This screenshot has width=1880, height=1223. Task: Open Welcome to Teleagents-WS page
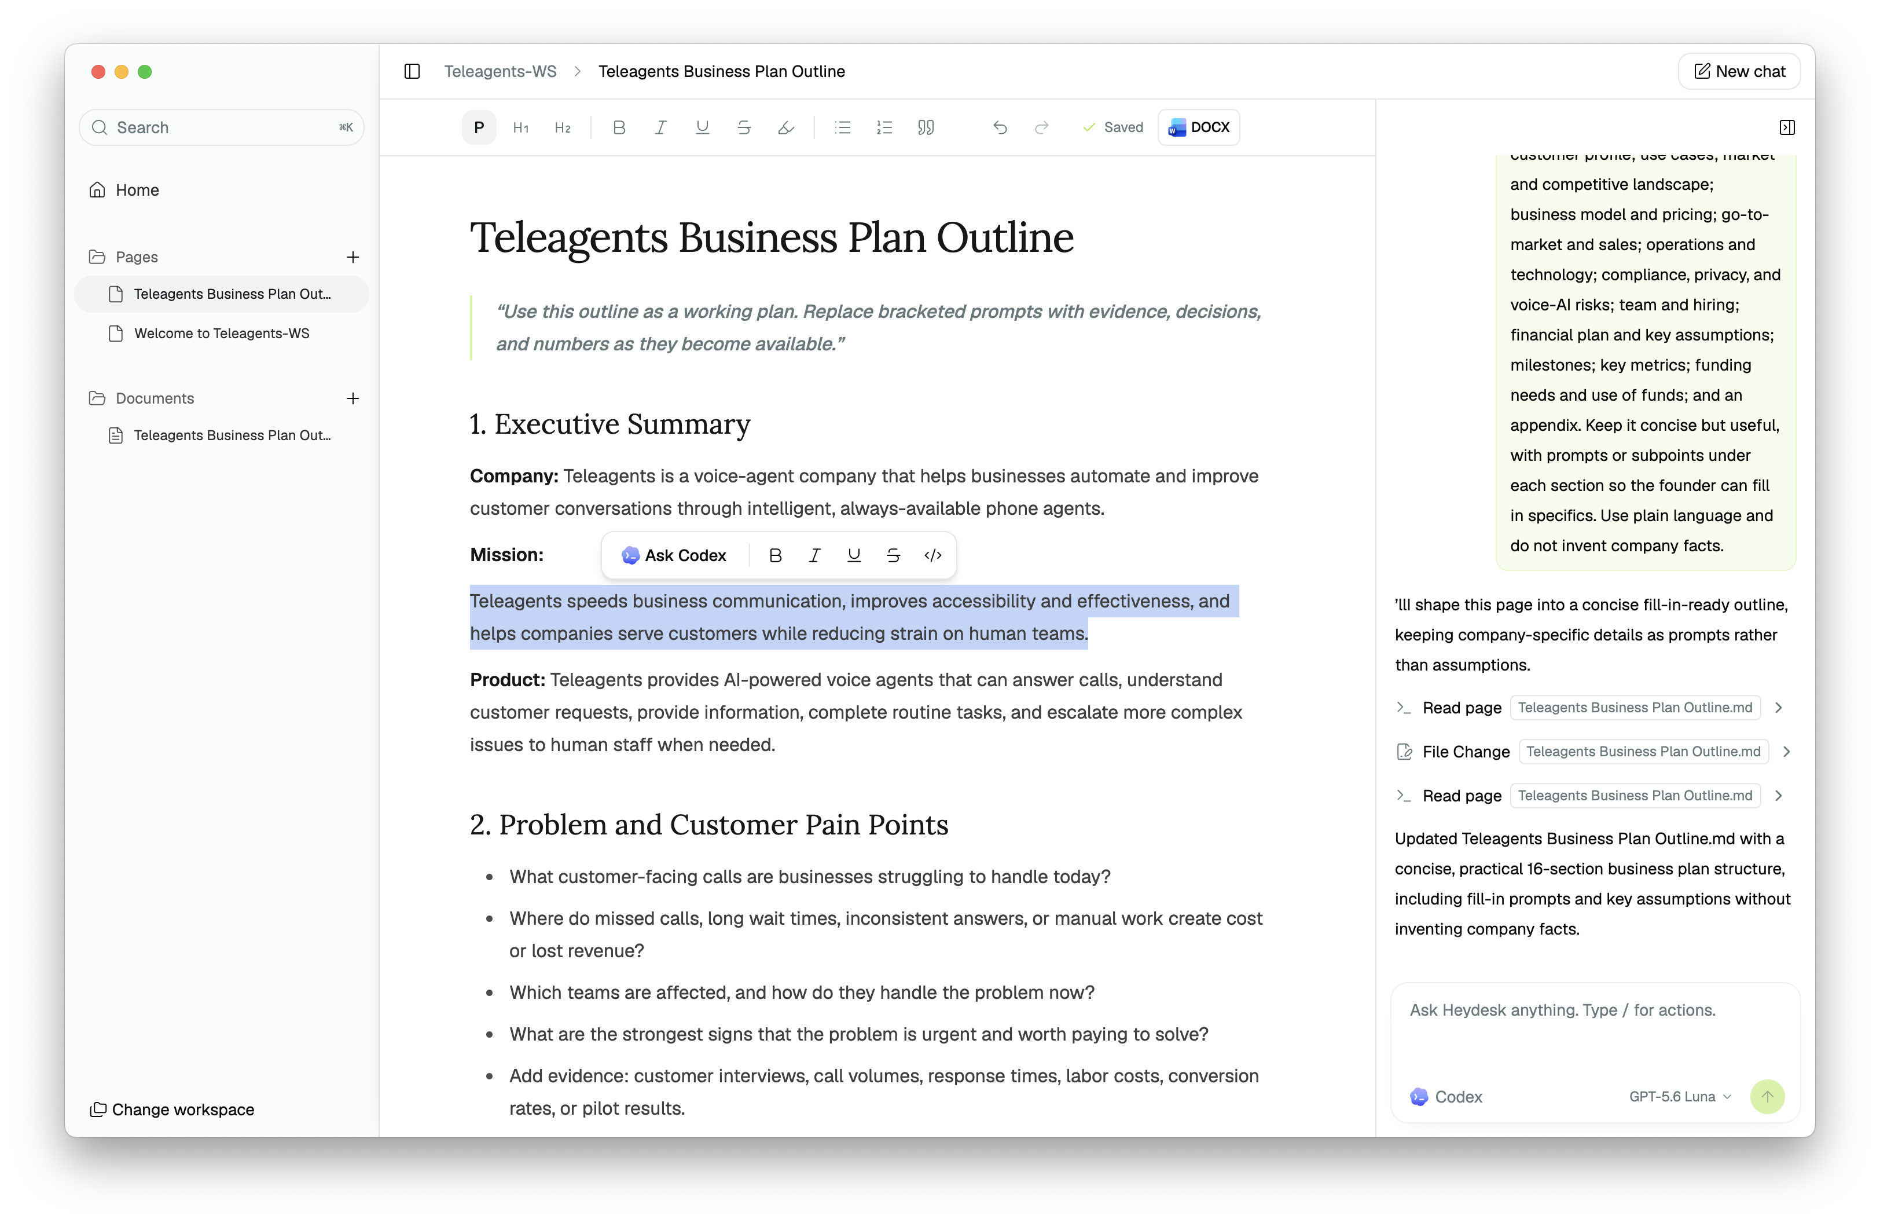pos(221,334)
